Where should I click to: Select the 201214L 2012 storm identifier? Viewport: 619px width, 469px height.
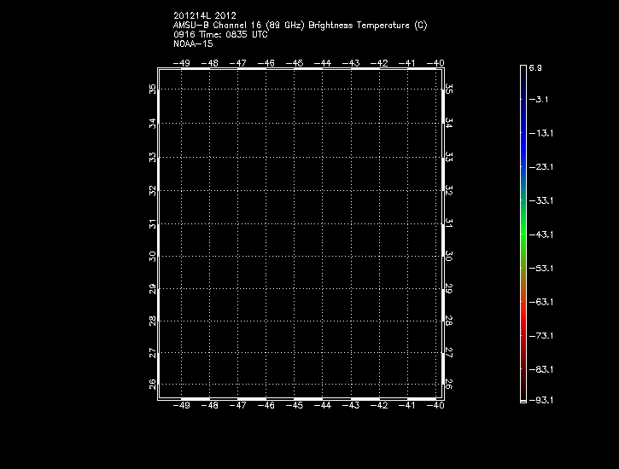(205, 15)
